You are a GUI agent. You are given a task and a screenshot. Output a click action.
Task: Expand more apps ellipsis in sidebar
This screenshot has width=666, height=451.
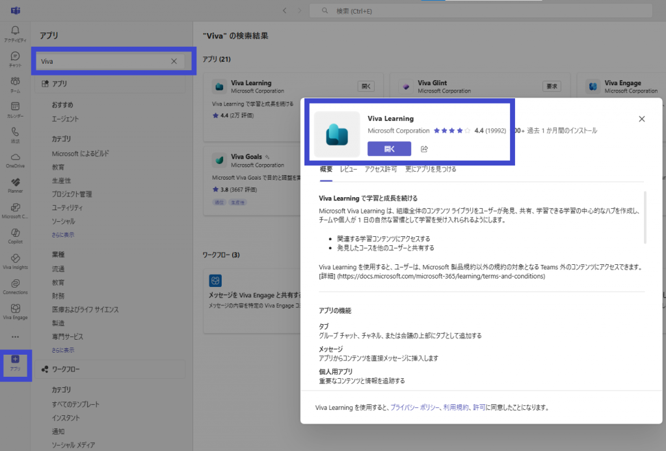coord(15,336)
